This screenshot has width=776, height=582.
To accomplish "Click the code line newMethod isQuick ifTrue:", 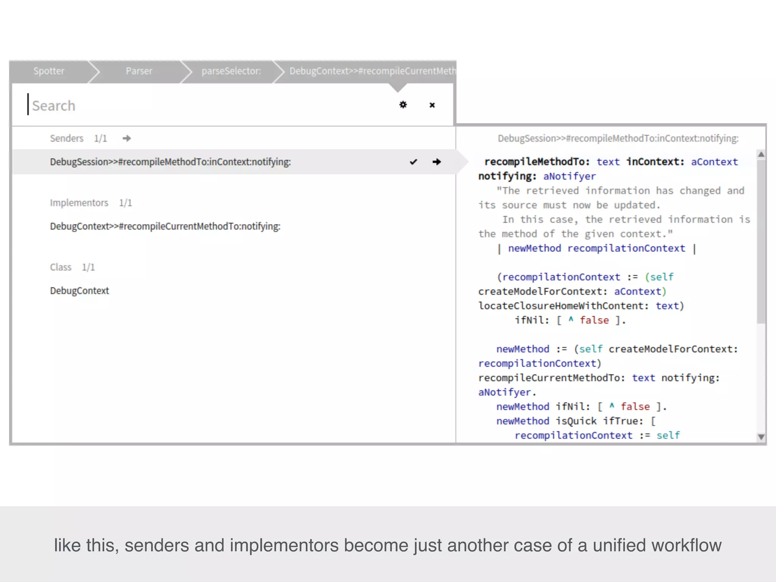I will [x=576, y=421].
